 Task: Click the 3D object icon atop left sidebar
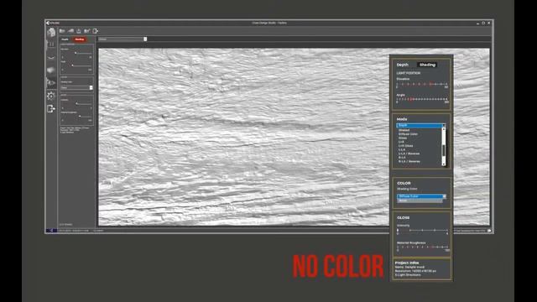(51, 32)
